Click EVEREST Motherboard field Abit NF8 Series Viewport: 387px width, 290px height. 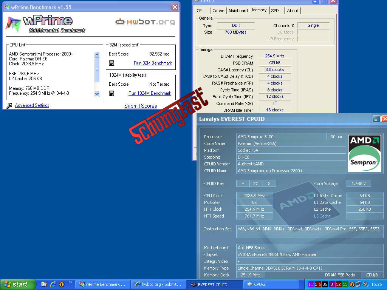[x=310, y=248]
